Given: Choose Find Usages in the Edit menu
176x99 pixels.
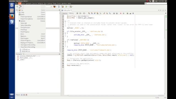Looking at the screenshot, I should (32, 38).
